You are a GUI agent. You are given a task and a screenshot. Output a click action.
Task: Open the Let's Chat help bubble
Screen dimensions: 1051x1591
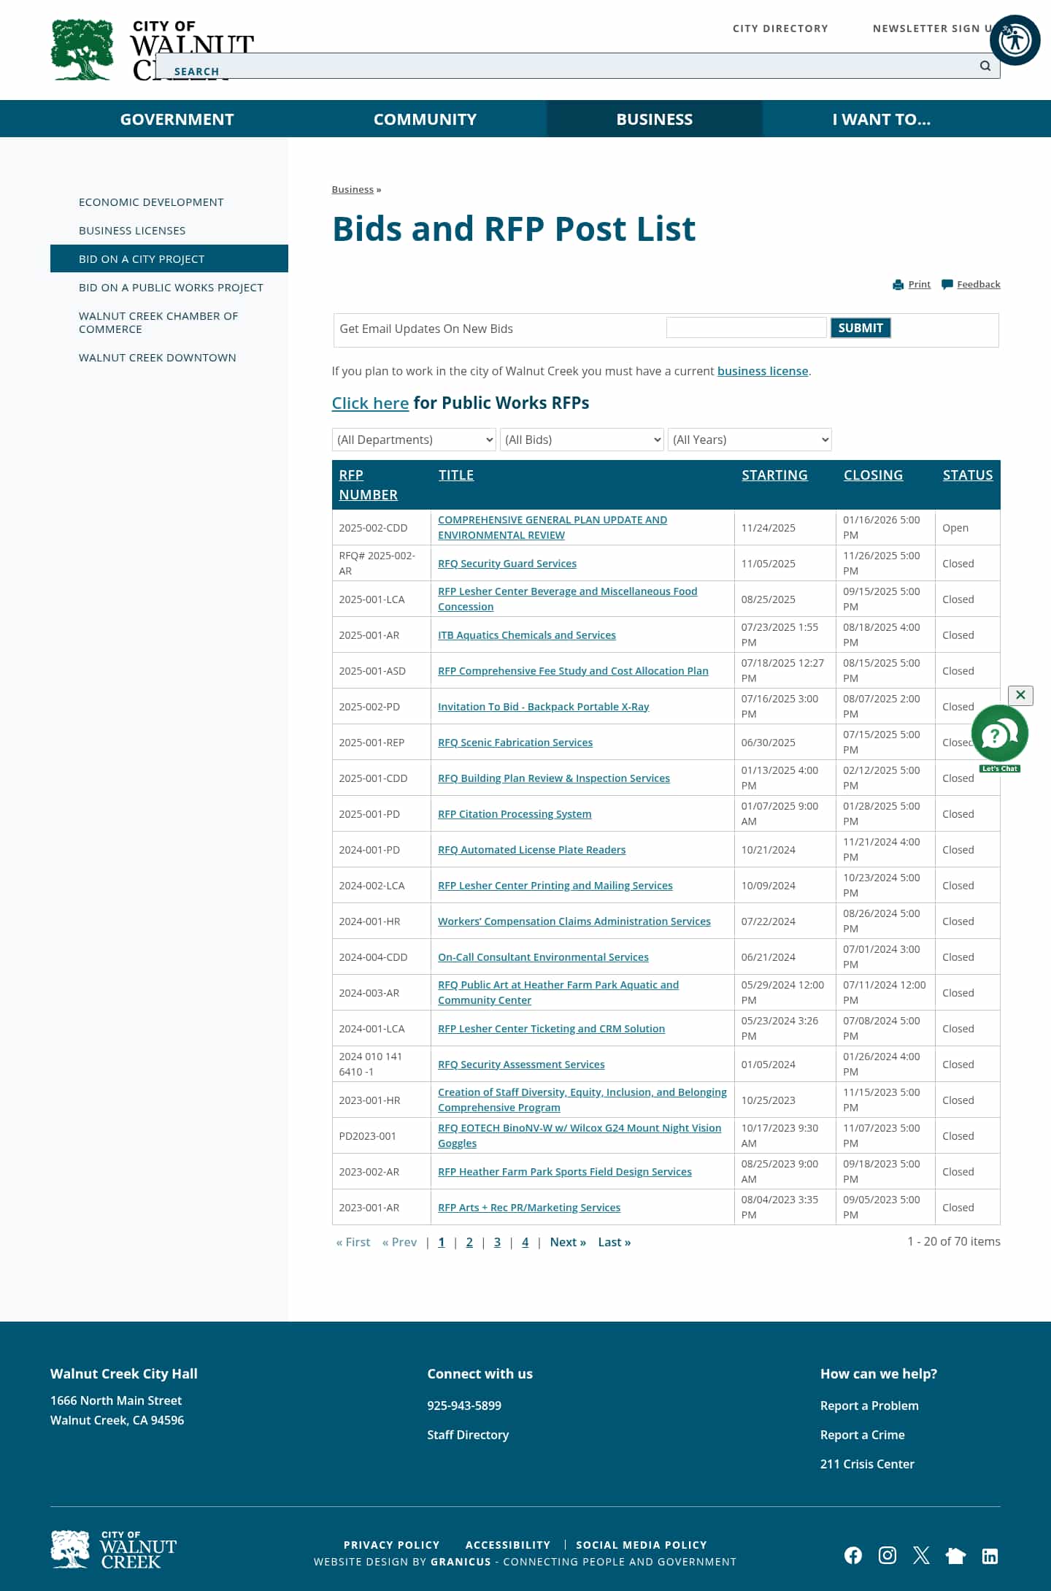click(1000, 737)
